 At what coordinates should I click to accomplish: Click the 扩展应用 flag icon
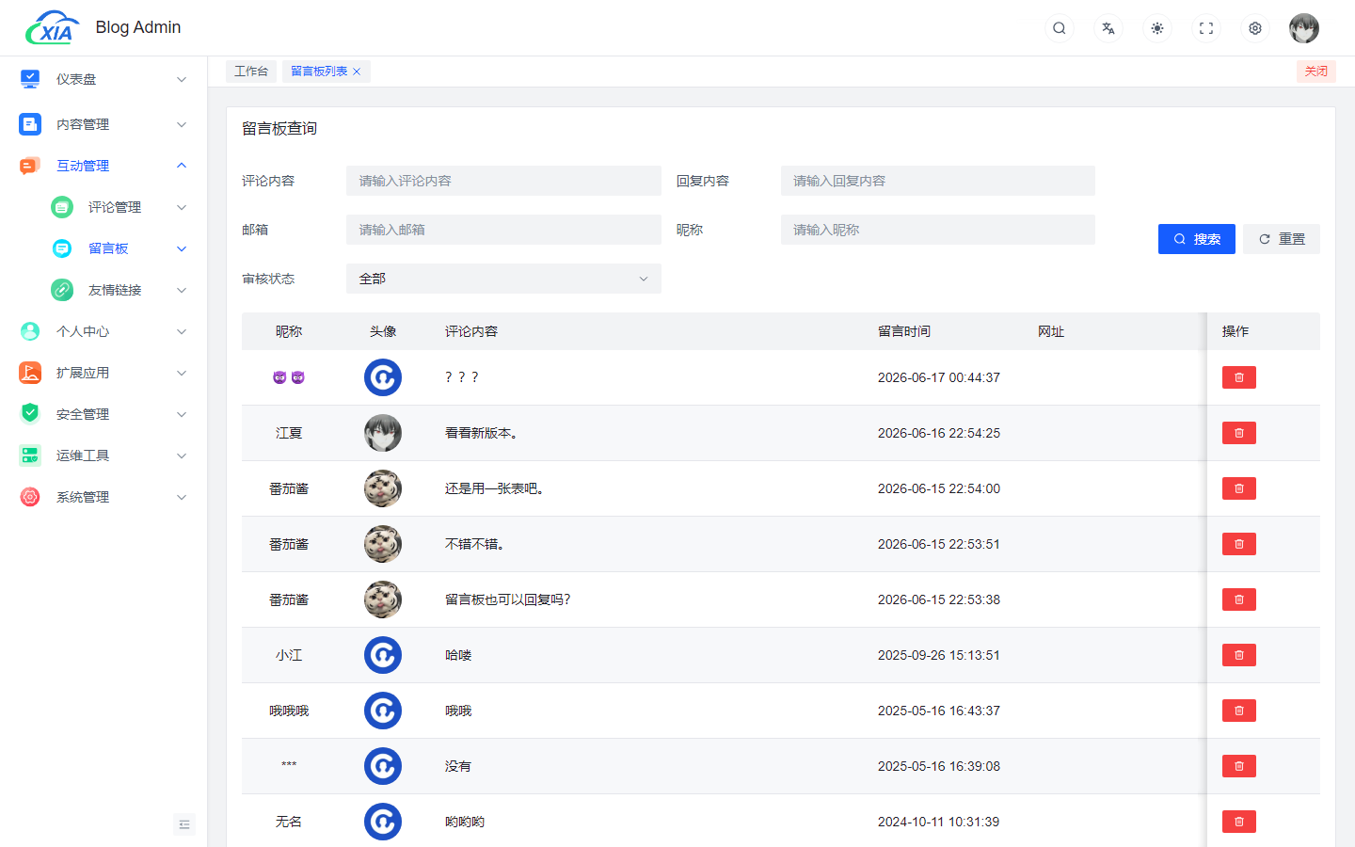(x=30, y=373)
